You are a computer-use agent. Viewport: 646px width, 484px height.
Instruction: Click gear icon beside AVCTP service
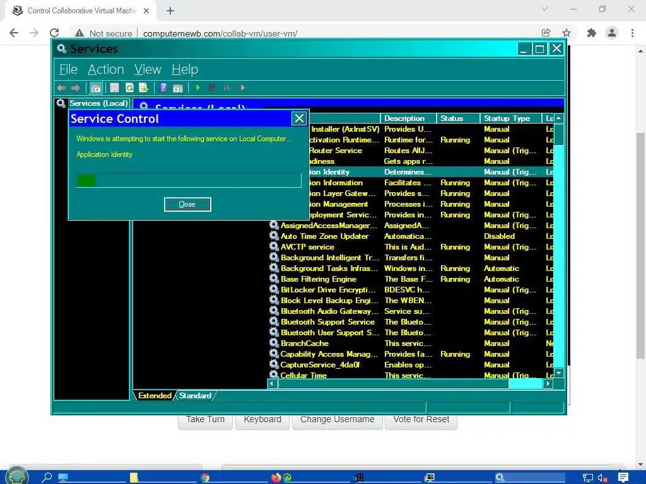pyautogui.click(x=274, y=246)
